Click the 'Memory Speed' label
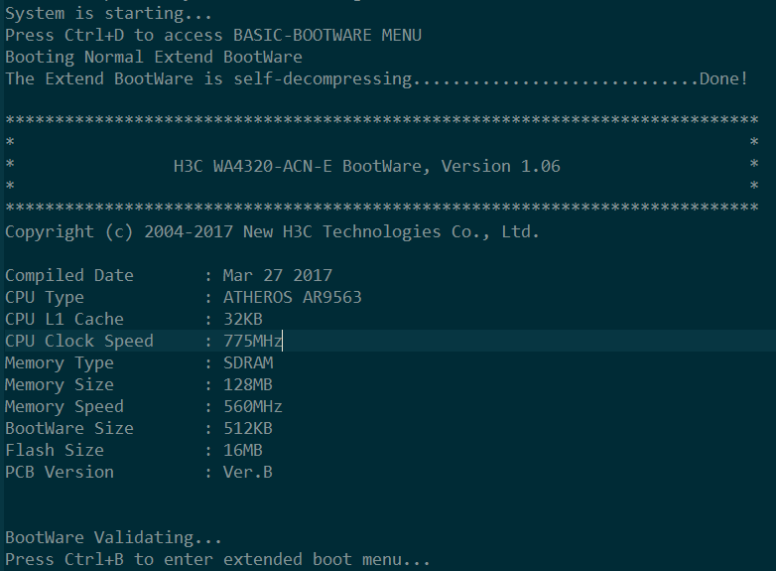Image resolution: width=776 pixels, height=571 pixels. 65,406
